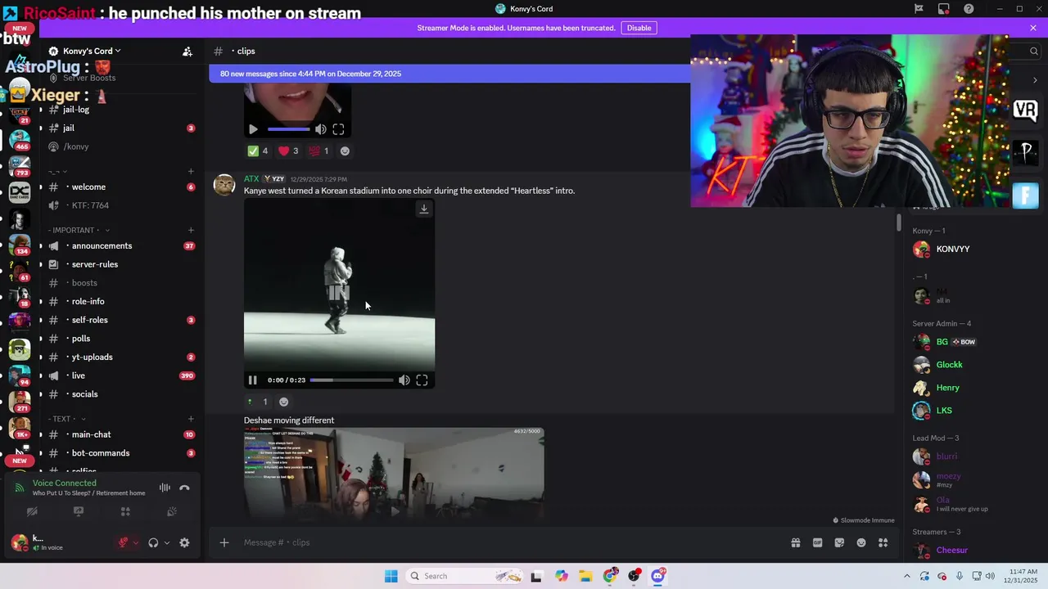Screen dimensions: 1048x589
Task: Unmute the red microphone button
Action: 123,542
